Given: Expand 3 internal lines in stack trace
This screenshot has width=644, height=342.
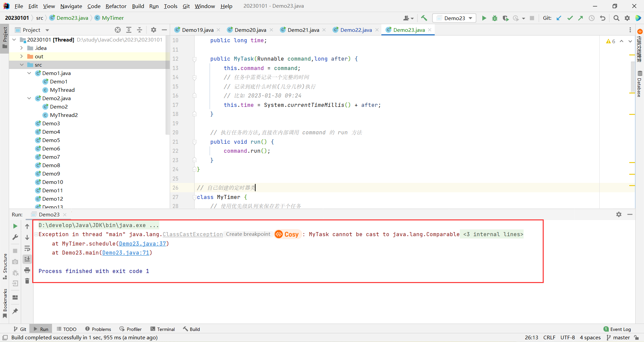Looking at the screenshot, I should pyautogui.click(x=493, y=234).
